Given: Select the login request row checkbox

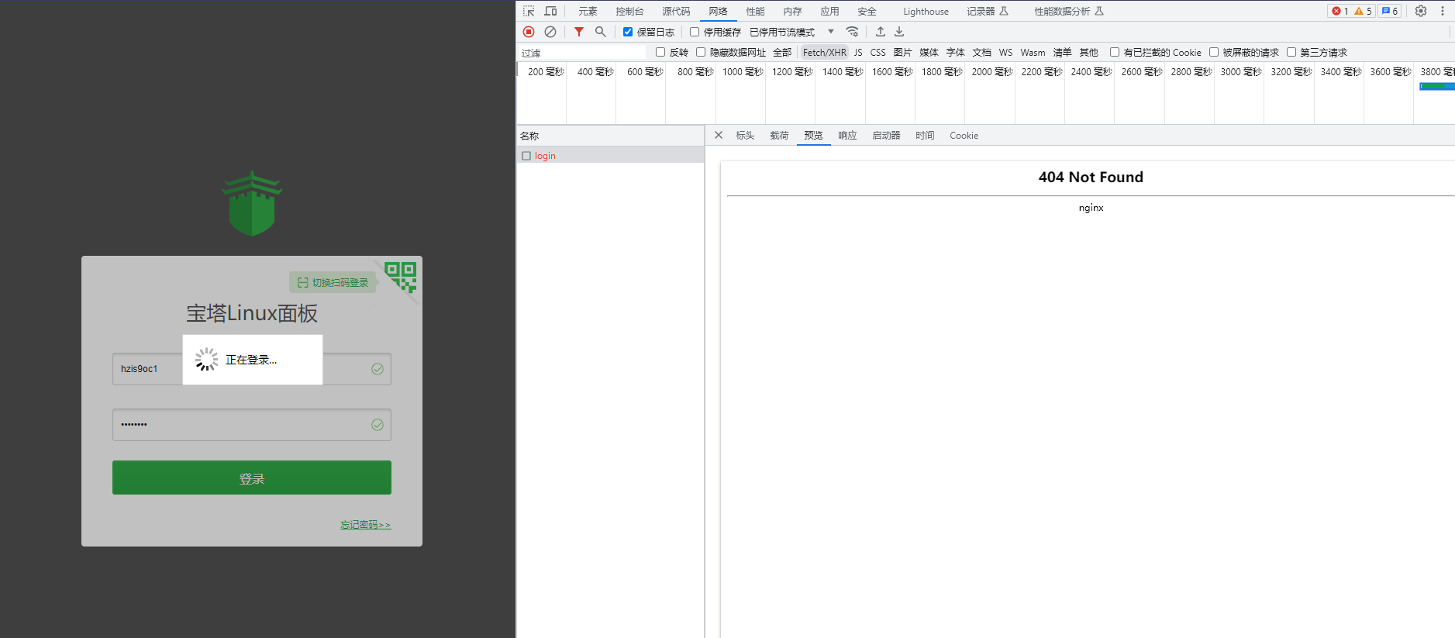Looking at the screenshot, I should (x=526, y=156).
